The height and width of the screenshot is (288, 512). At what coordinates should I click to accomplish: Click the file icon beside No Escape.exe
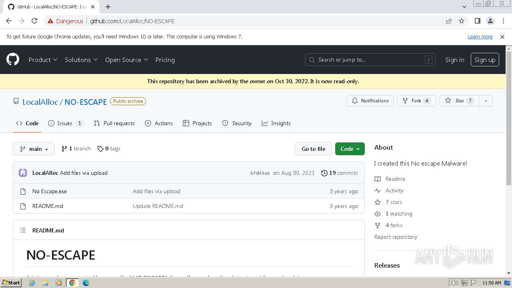pos(23,191)
